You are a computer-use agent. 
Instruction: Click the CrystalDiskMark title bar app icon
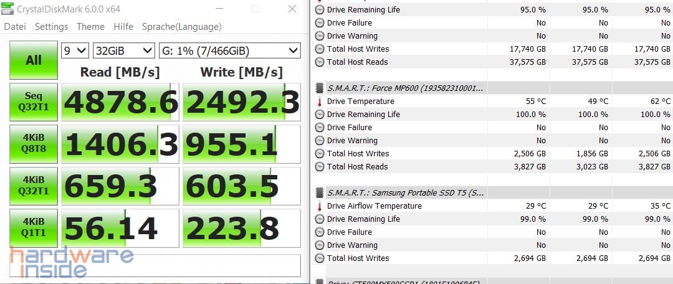[7, 9]
